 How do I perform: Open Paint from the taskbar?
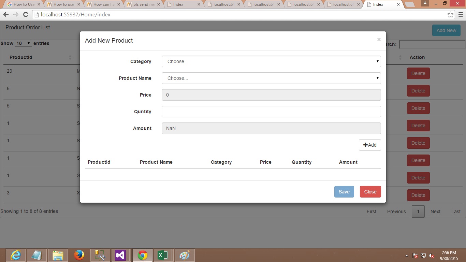[184, 255]
